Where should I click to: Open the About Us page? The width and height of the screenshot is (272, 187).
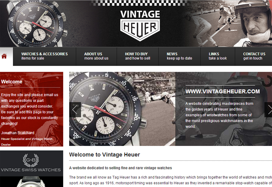(96, 56)
